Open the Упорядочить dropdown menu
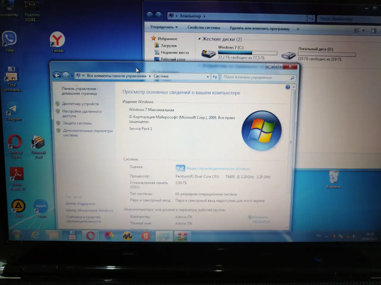 pos(164,27)
